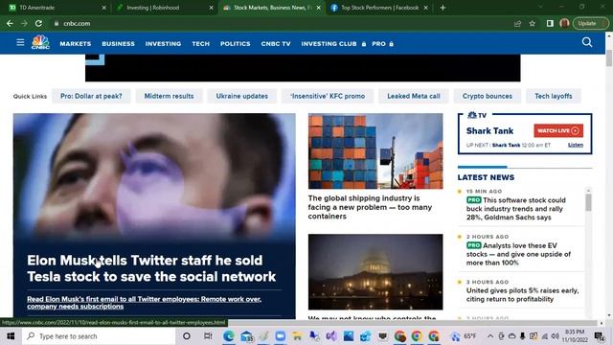613x345 pixels.
Task: Open the shipping containers thumbnail
Action: [375, 151]
